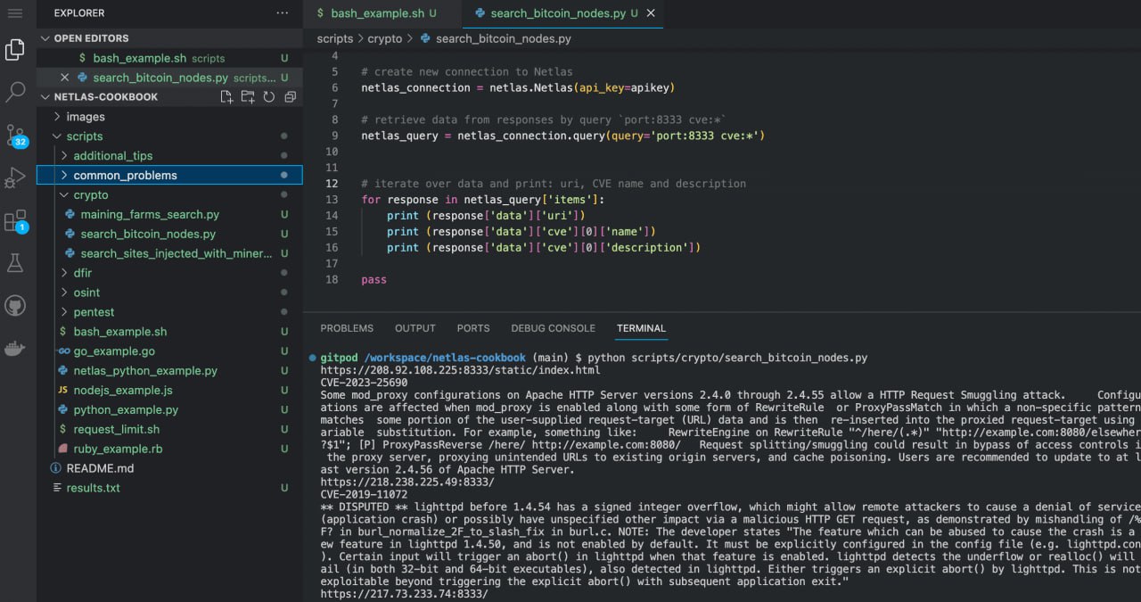Open search_bitcoin_nodes.py in crypto folder tree
Image resolution: width=1141 pixels, height=602 pixels.
coord(169,235)
